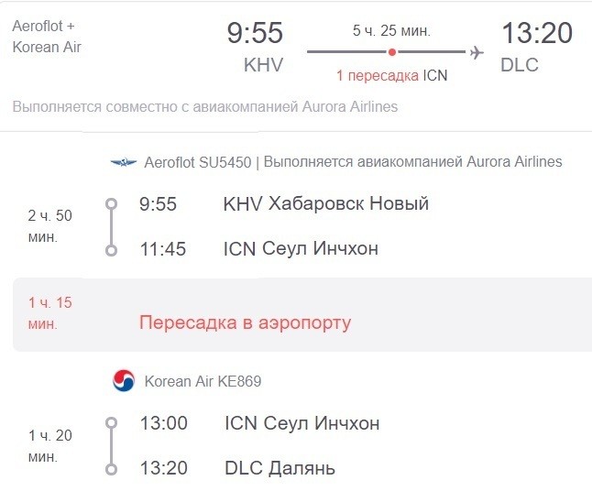This screenshot has width=592, height=491.
Task: Click the 9:55 departure time in header
Action: point(255,34)
